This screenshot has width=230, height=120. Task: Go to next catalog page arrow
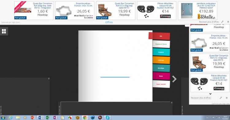(x=174, y=79)
